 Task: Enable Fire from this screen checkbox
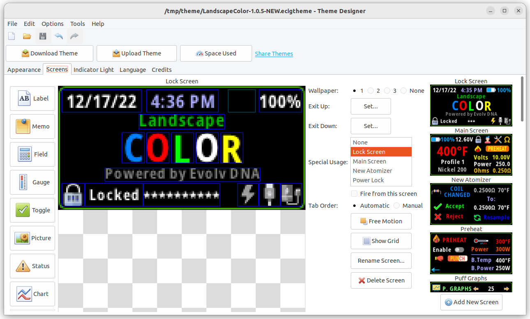point(354,194)
